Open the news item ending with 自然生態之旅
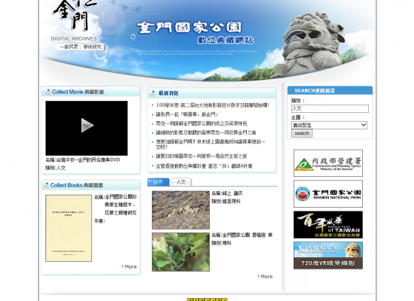Viewport: 414px width, 301px height. pos(202,156)
